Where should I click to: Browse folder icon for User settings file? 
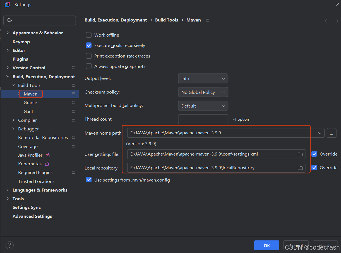click(x=300, y=154)
